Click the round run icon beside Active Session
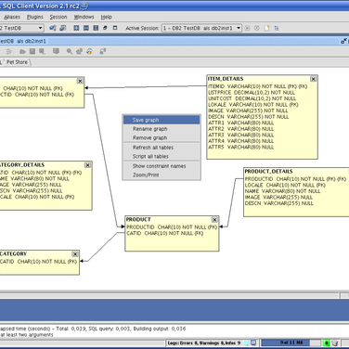 (247, 28)
